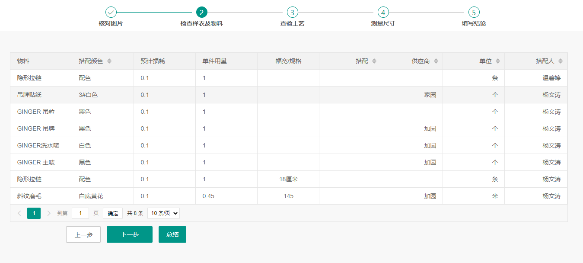This screenshot has height=263, width=583.
Task: Click the completed checkmark step icon for 核对图片
Action: click(x=111, y=12)
